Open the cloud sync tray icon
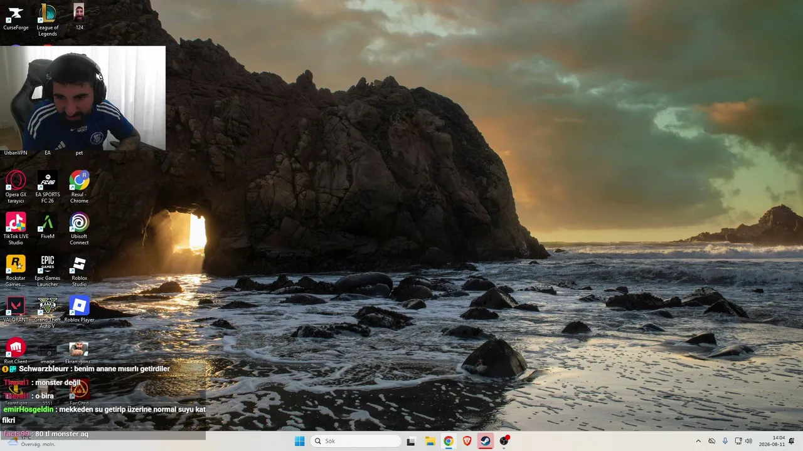The width and height of the screenshot is (803, 451). [711, 441]
